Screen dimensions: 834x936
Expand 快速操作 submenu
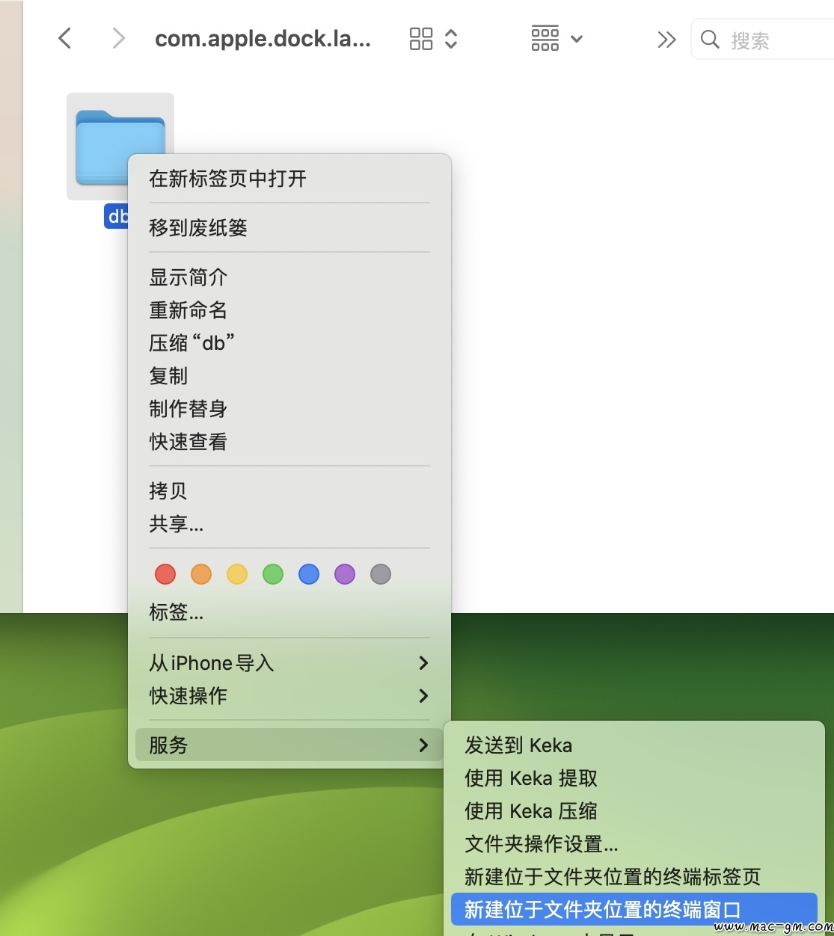pyautogui.click(x=289, y=696)
